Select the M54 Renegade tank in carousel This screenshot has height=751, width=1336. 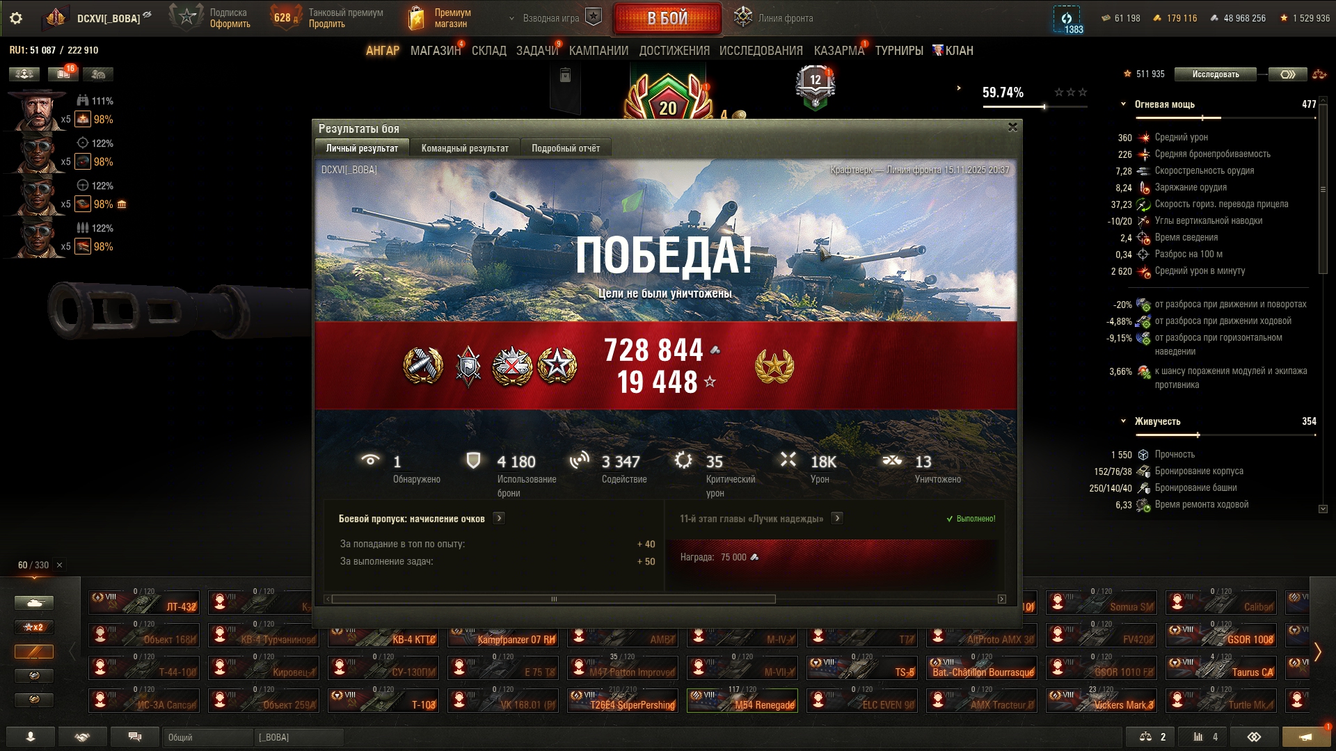tap(742, 700)
